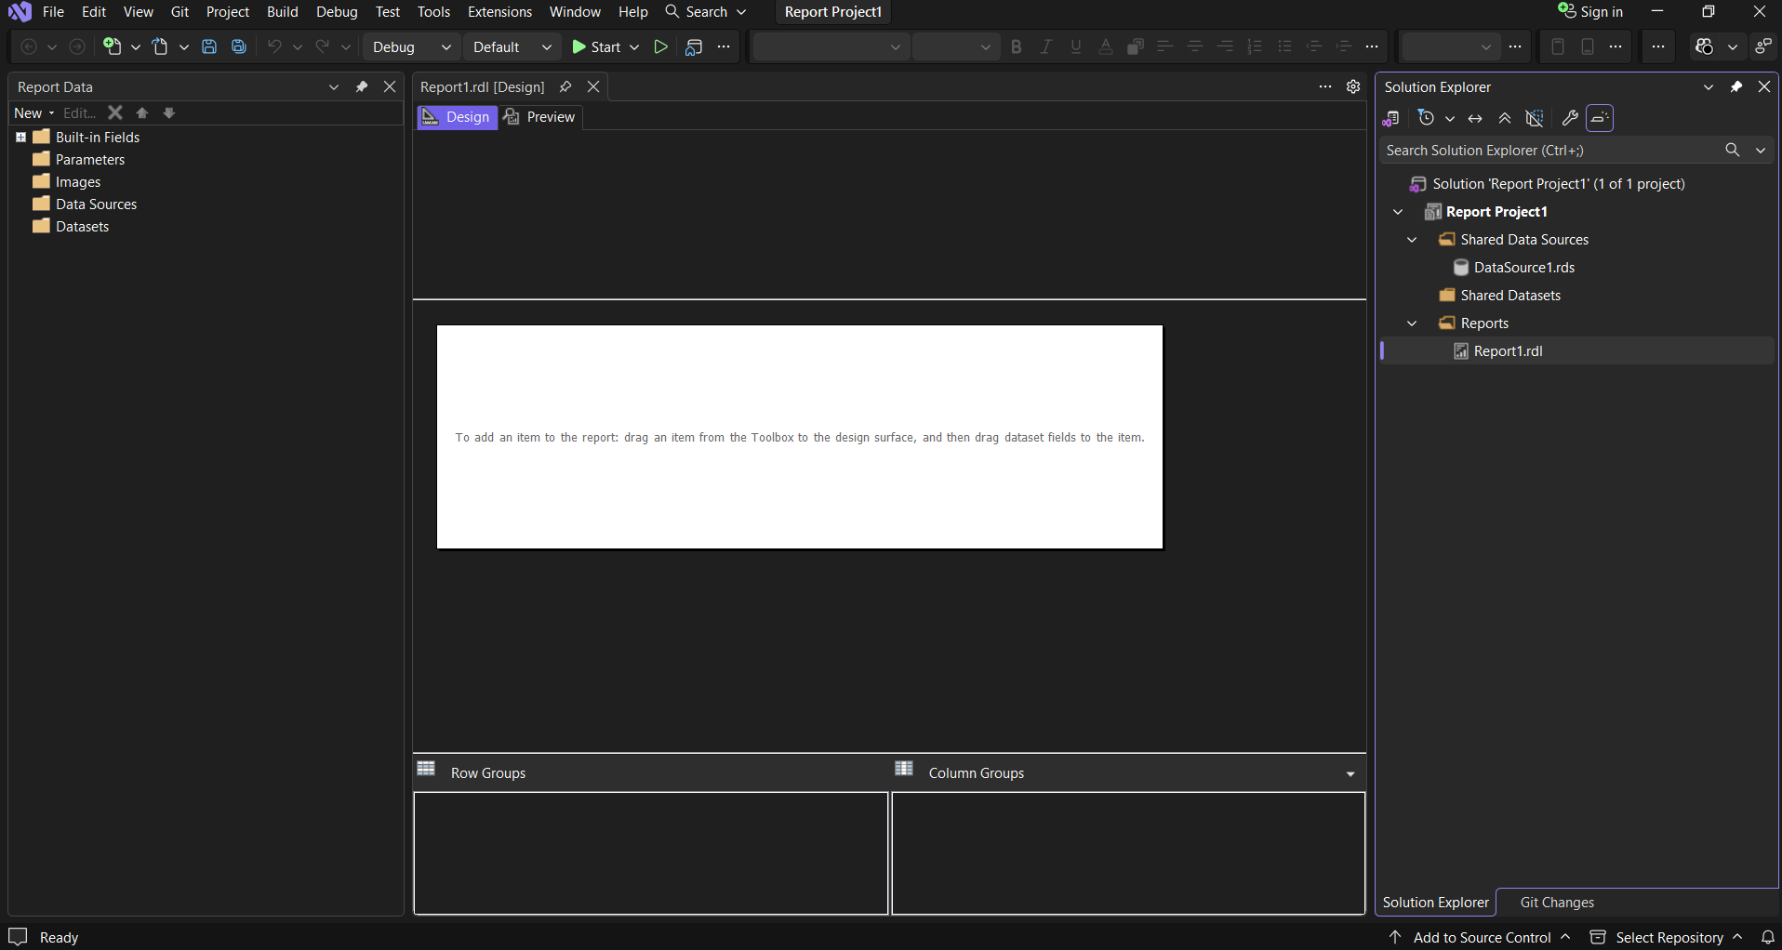Open notifications bell in status bar
1782x950 pixels.
point(1768,937)
